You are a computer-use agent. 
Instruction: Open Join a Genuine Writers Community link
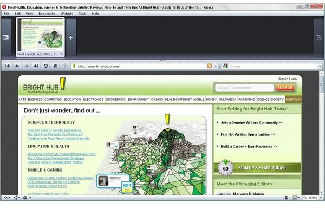tap(251, 122)
